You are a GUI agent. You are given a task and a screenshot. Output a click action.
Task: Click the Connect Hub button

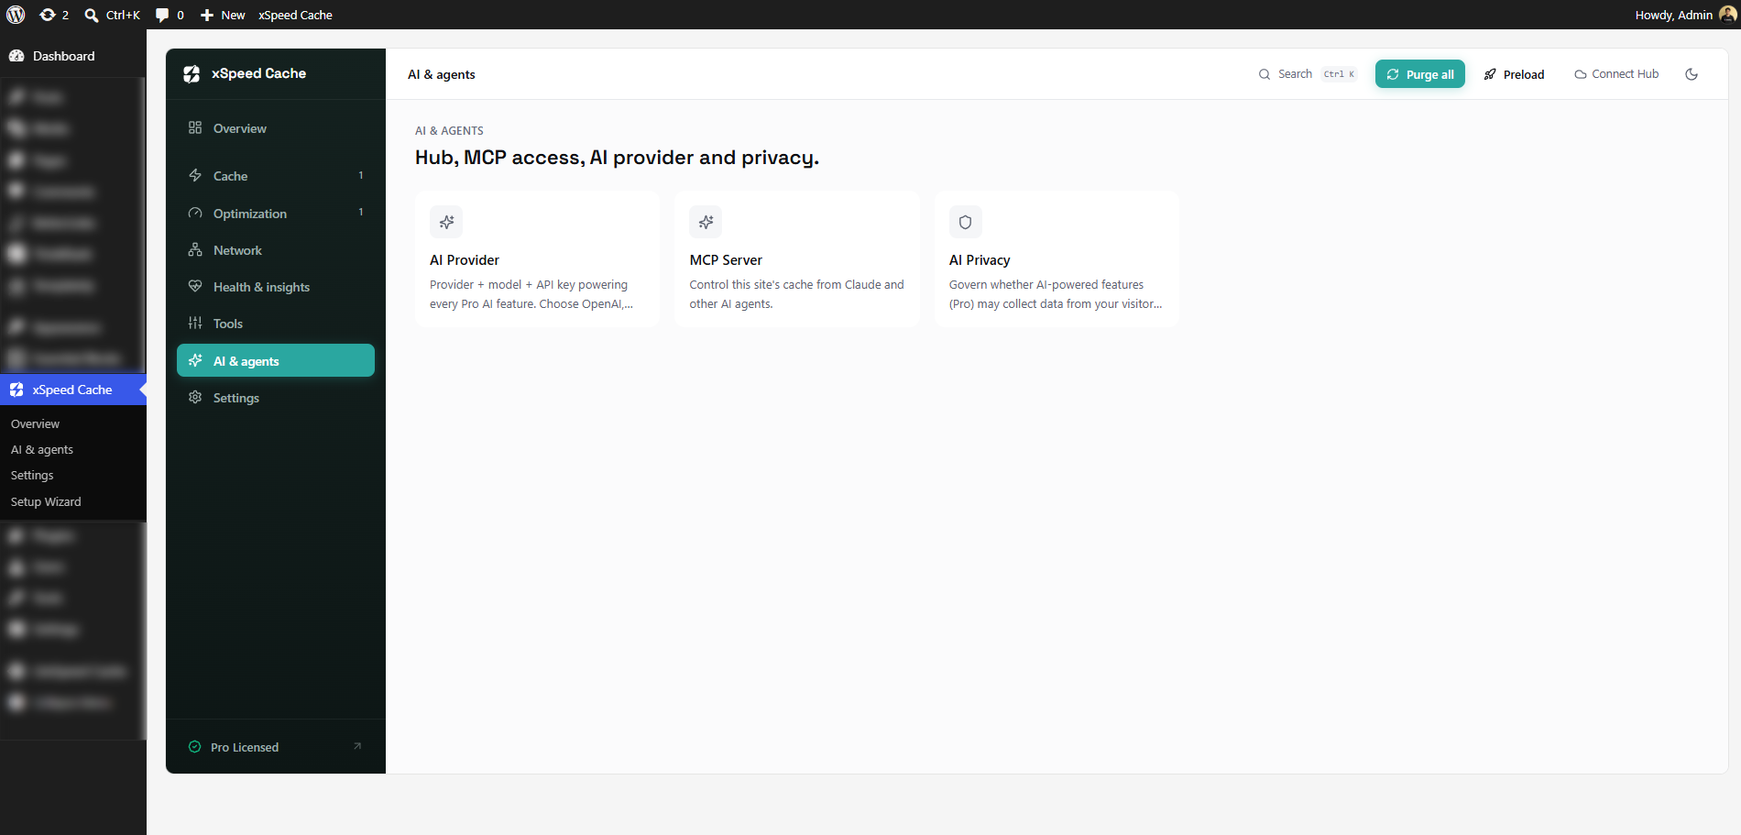pos(1616,74)
